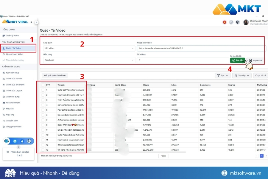Go to page 1 pagination button
Image resolution: width=268 pixels, height=179 pixels.
click(x=261, y=156)
